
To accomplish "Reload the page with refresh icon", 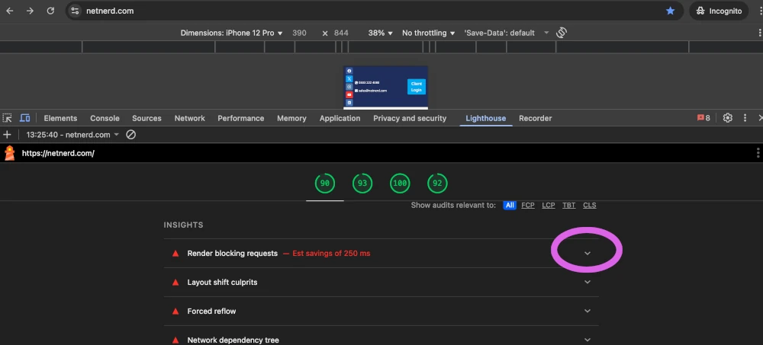I will click(x=50, y=11).
